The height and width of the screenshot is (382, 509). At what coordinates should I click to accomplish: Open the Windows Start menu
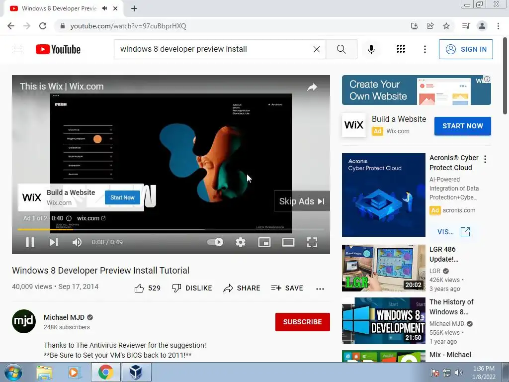pos(13,372)
